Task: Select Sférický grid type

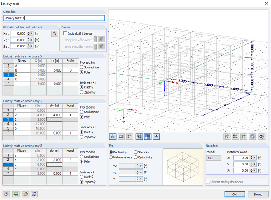Action: [x=135, y=152]
